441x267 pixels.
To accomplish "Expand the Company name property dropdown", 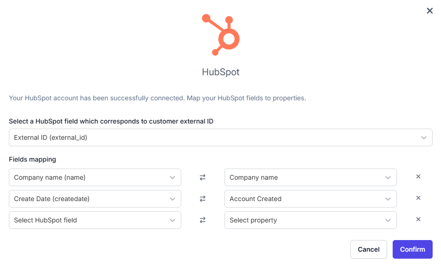I will [x=310, y=177].
